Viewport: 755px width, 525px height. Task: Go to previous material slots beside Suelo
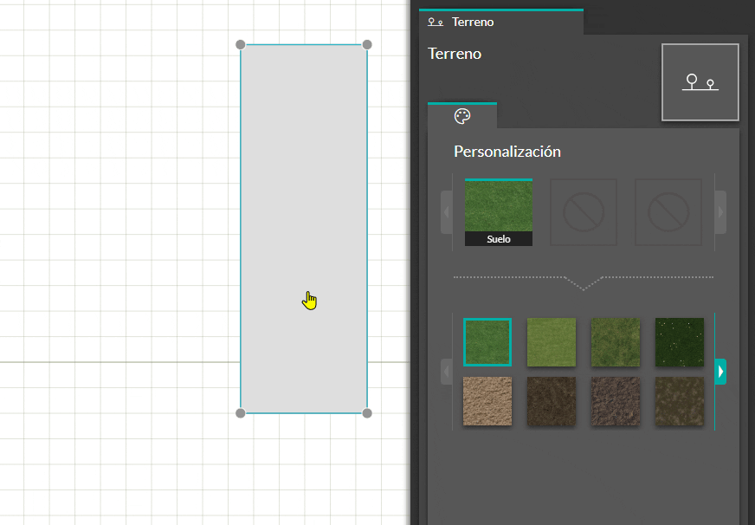point(447,212)
